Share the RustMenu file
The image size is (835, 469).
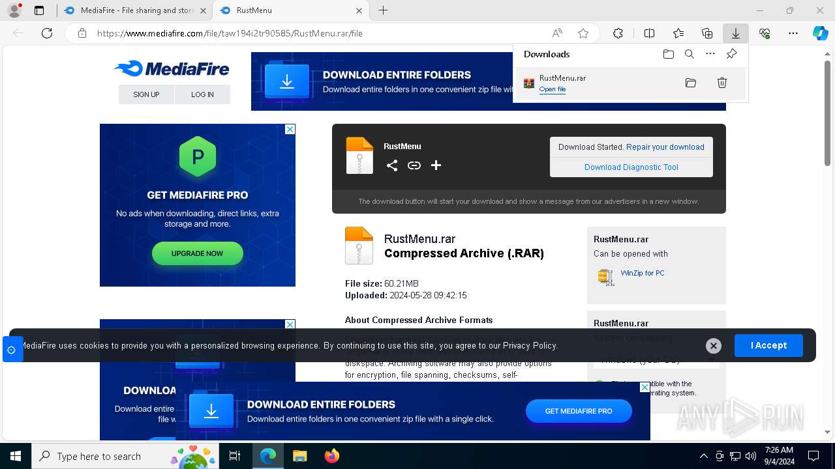pos(392,165)
